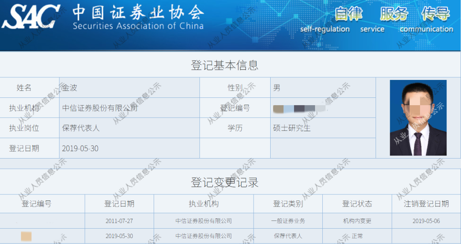Click the 登记状态 column header
The height and width of the screenshot is (244, 461).
357,204
